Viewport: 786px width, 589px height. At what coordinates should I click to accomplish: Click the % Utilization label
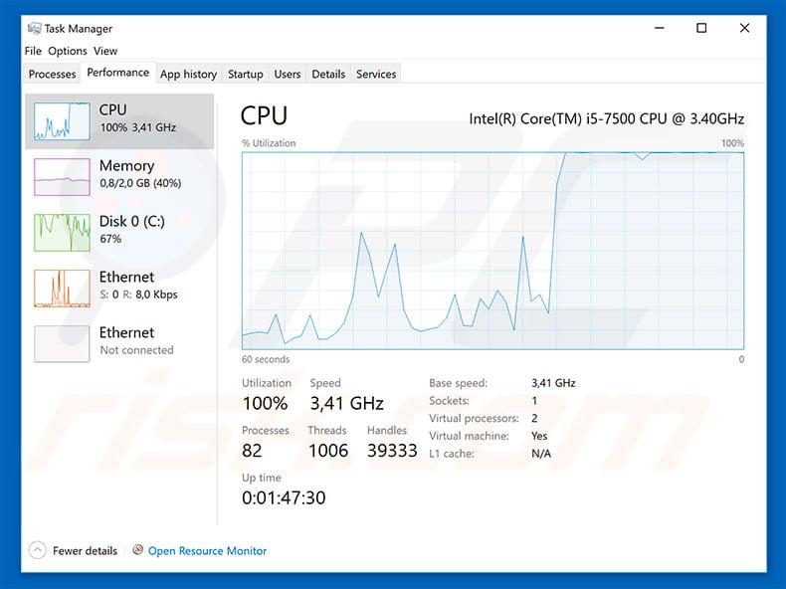click(269, 143)
